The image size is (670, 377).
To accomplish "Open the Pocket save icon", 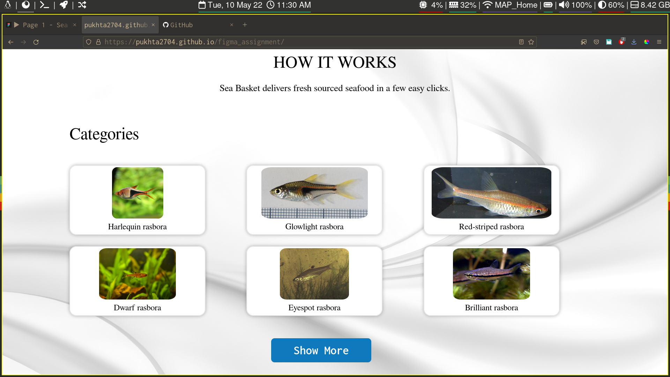I will tap(596, 42).
